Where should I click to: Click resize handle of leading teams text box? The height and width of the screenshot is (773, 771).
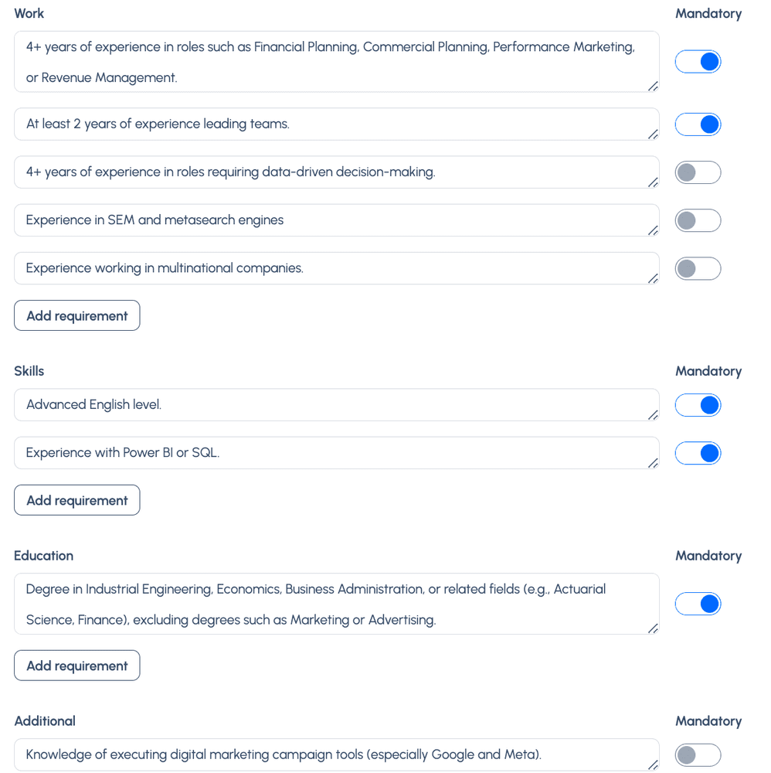click(x=653, y=135)
